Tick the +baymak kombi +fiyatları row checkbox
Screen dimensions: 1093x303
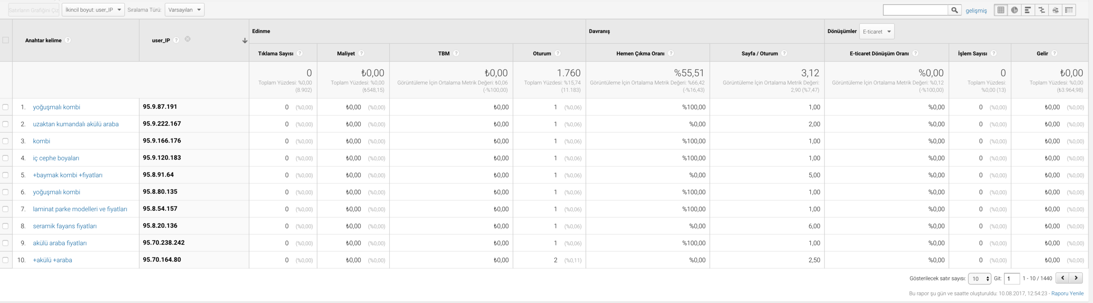point(6,175)
